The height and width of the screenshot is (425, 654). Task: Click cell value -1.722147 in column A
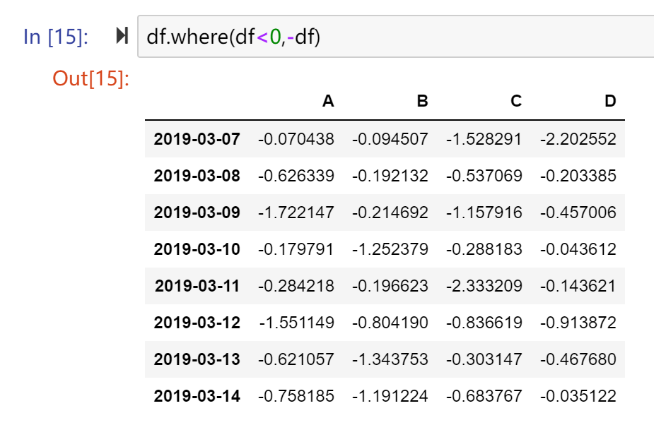click(296, 212)
